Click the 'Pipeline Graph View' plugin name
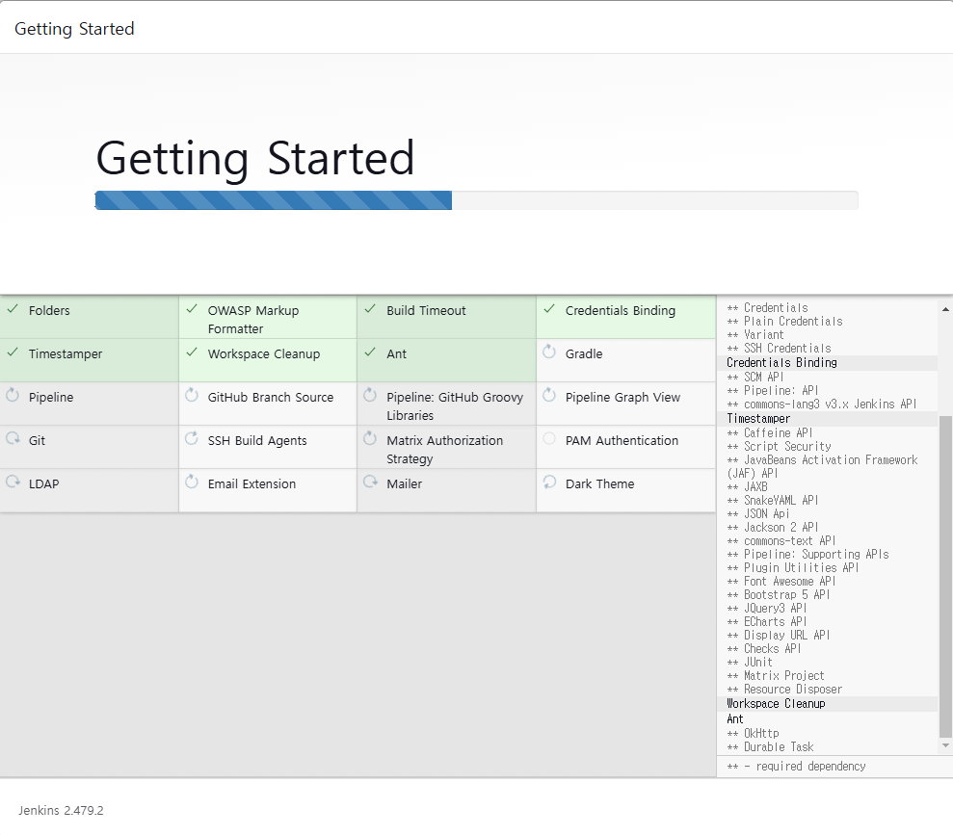Image resolution: width=953 pixels, height=835 pixels. [x=622, y=397]
